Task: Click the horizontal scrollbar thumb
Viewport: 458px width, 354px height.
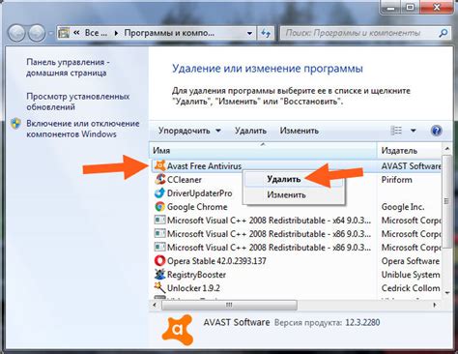Action: [x=229, y=305]
